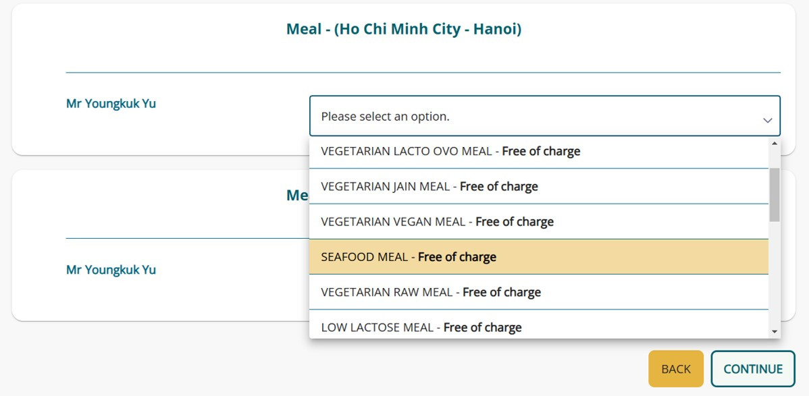Click the dropdown chevron arrow
The height and width of the screenshot is (396, 809).
pos(767,120)
